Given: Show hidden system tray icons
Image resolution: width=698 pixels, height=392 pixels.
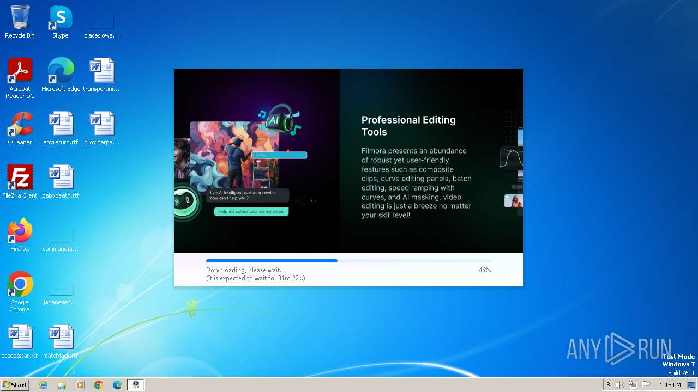Looking at the screenshot, I should (608, 385).
